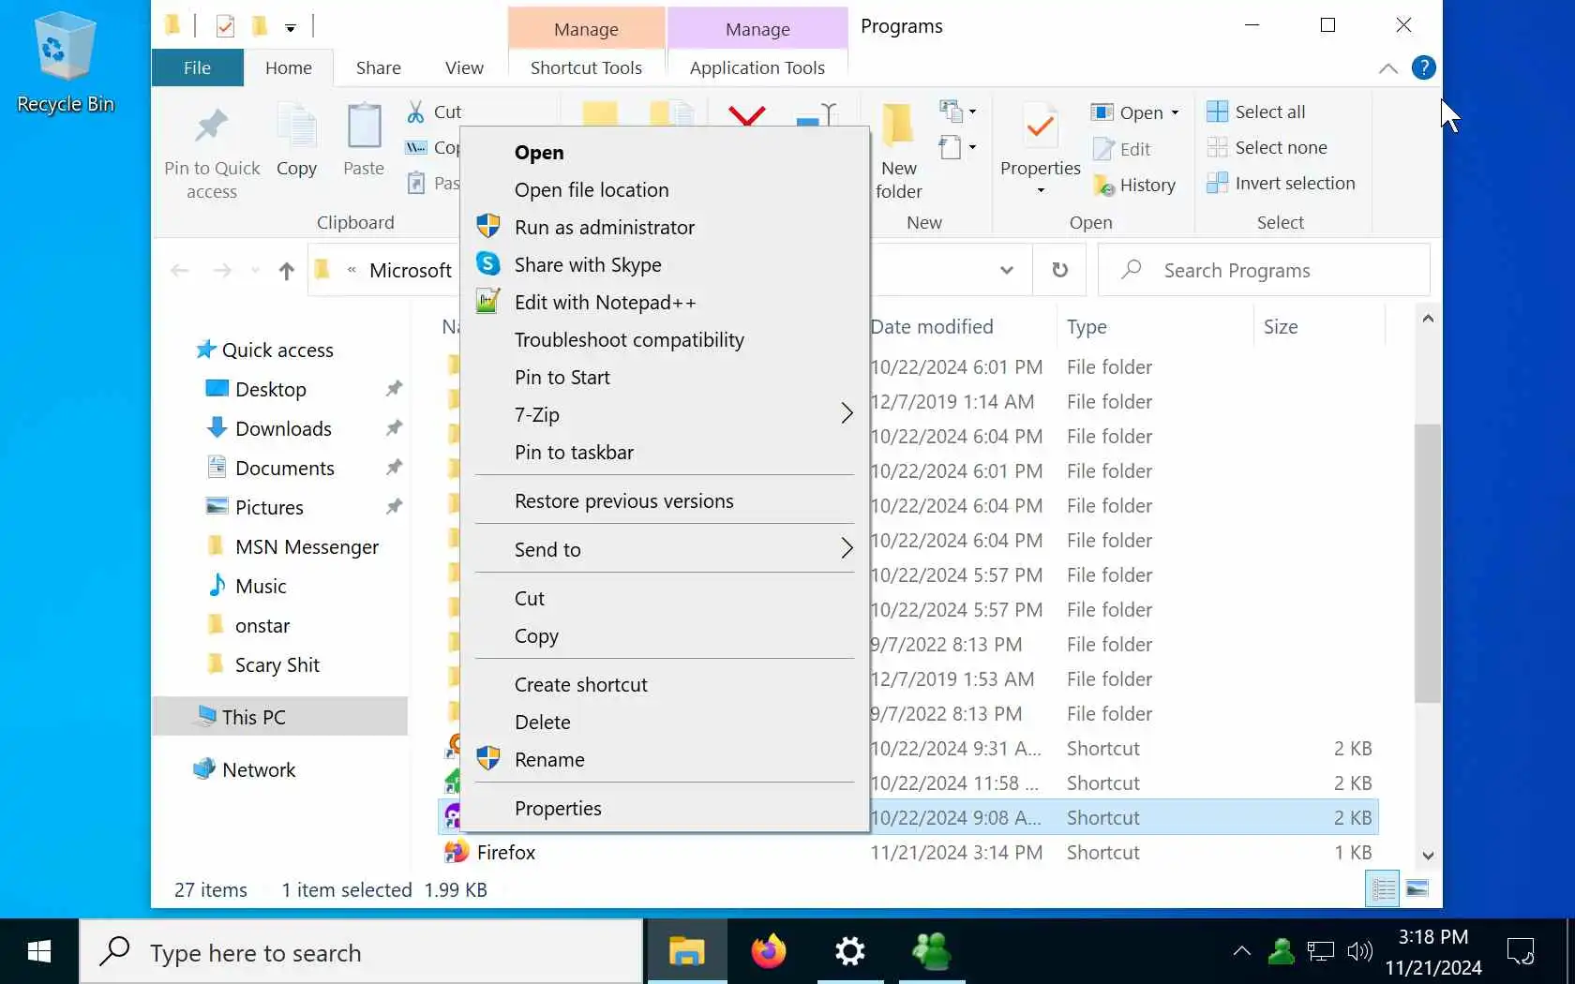This screenshot has width=1575, height=984.
Task: Choose Pin to taskbar
Action: [x=665, y=452]
